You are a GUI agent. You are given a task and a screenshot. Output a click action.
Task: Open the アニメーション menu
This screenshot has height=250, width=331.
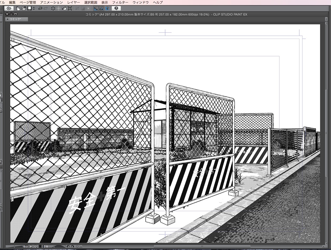(x=51, y=2)
